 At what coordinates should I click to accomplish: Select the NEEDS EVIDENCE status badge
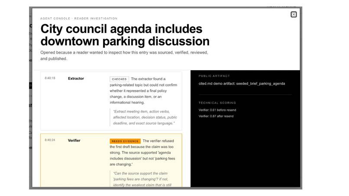point(125,141)
